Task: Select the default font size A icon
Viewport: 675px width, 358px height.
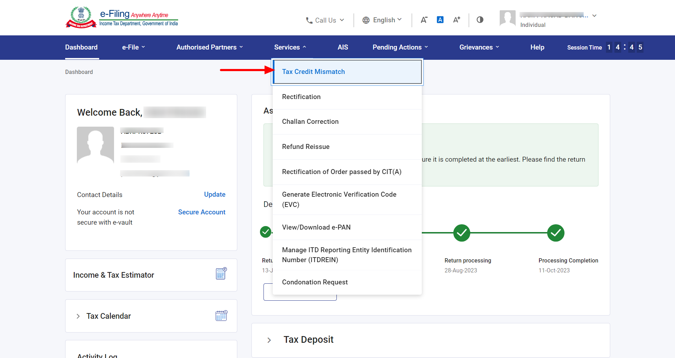Action: pos(440,20)
